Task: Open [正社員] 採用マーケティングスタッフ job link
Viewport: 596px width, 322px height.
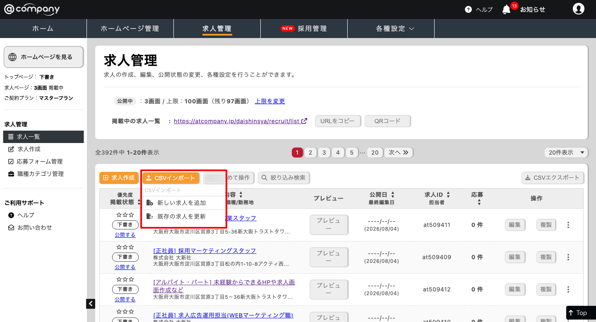Action: (204, 251)
